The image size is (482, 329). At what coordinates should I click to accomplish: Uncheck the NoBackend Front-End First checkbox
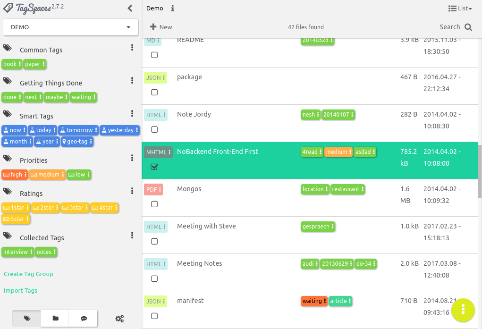(x=154, y=167)
